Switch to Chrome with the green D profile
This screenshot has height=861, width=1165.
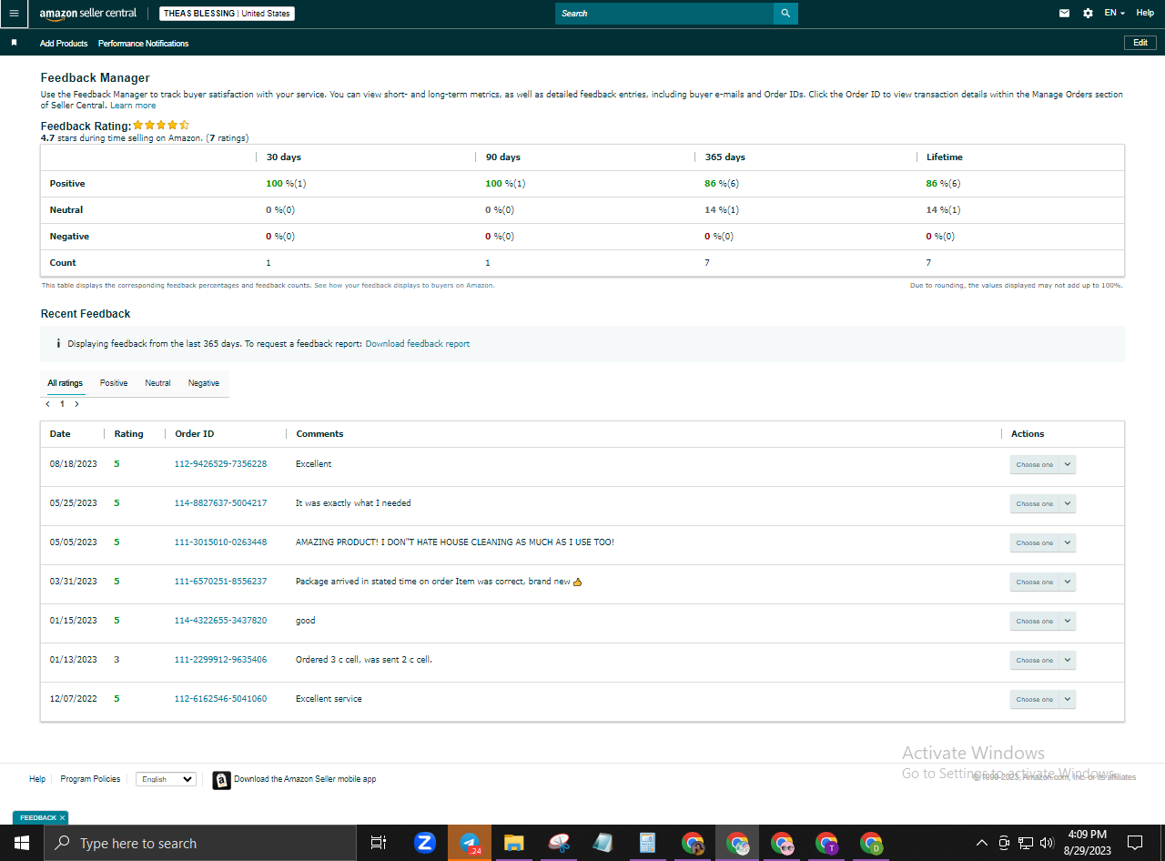pyautogui.click(x=871, y=843)
